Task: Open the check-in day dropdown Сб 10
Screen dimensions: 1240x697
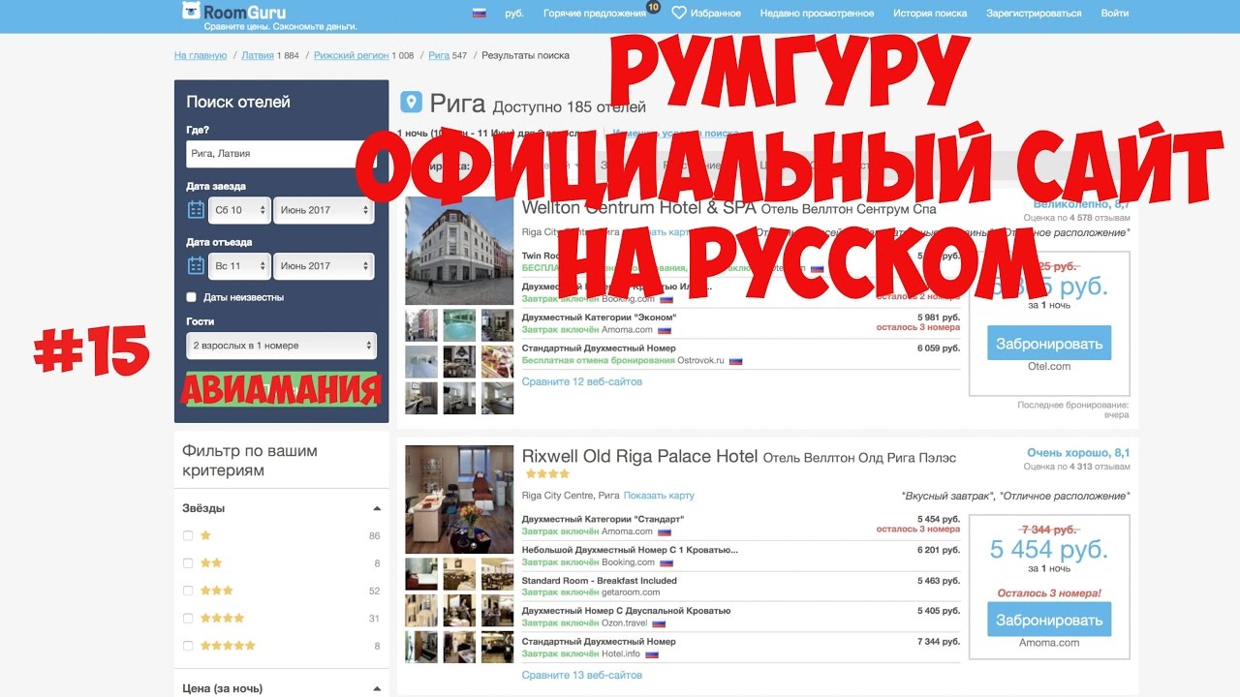Action: (x=239, y=210)
